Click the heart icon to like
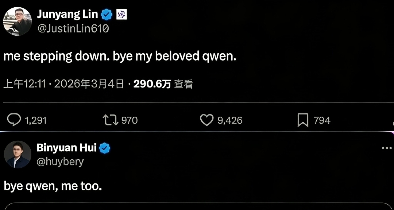Image resolution: width=394 pixels, height=210 pixels. tap(207, 120)
